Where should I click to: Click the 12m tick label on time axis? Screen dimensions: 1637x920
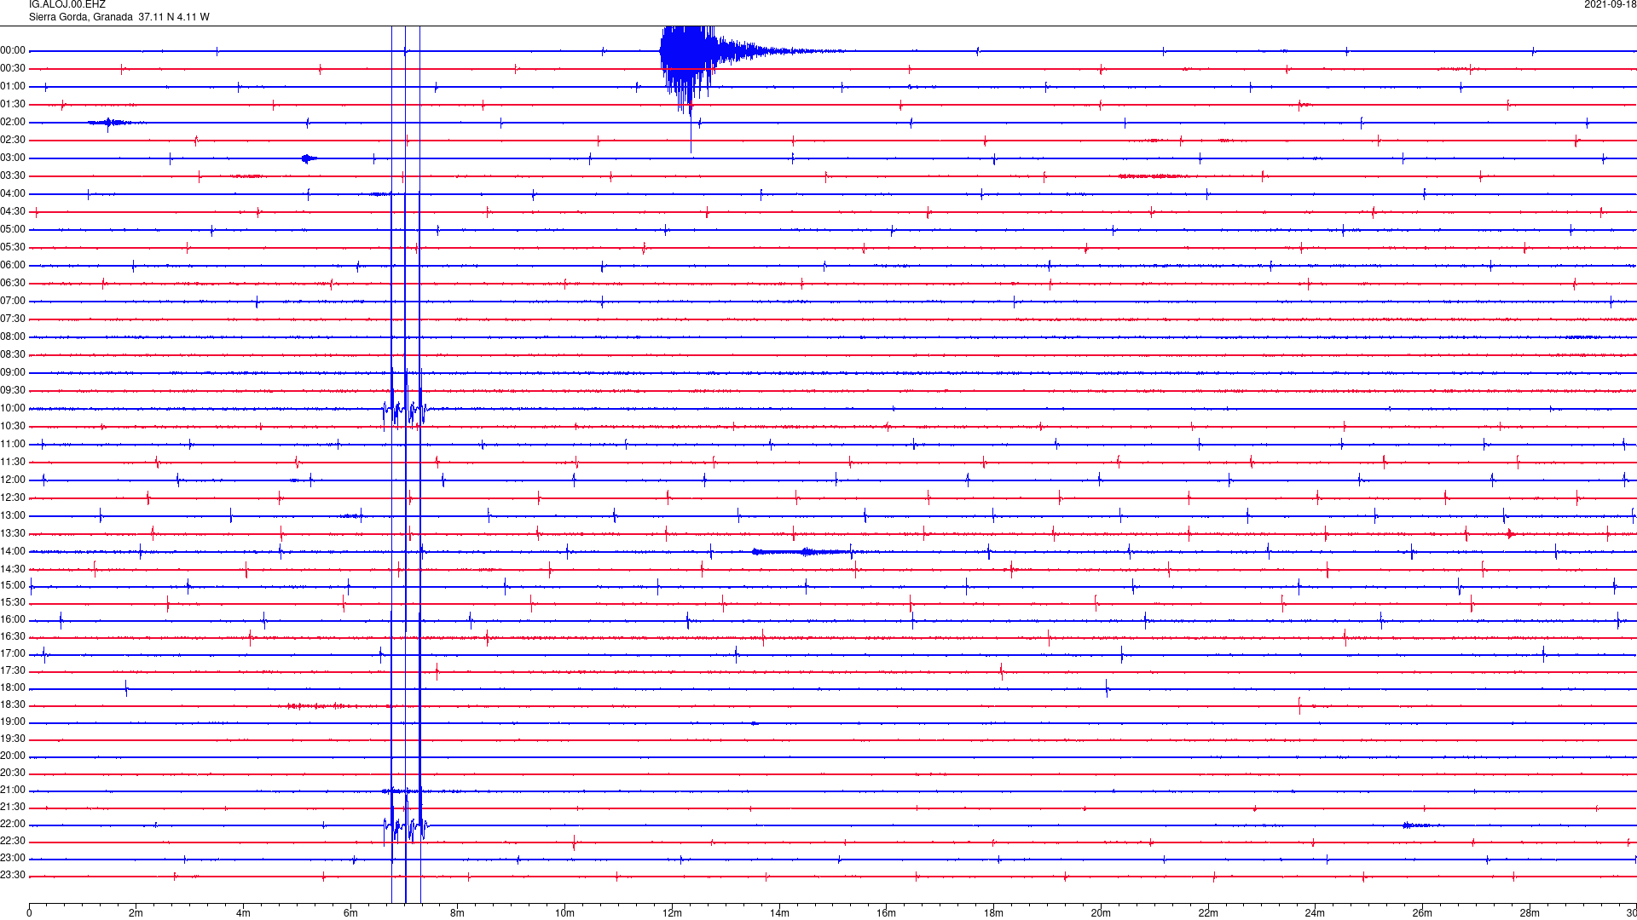click(x=672, y=913)
